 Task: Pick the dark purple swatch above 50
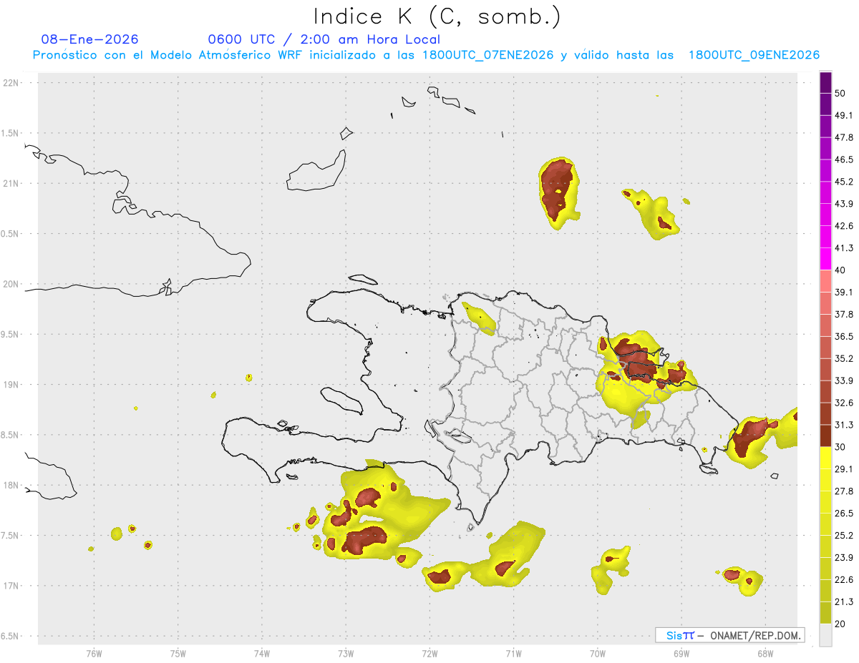tap(825, 83)
